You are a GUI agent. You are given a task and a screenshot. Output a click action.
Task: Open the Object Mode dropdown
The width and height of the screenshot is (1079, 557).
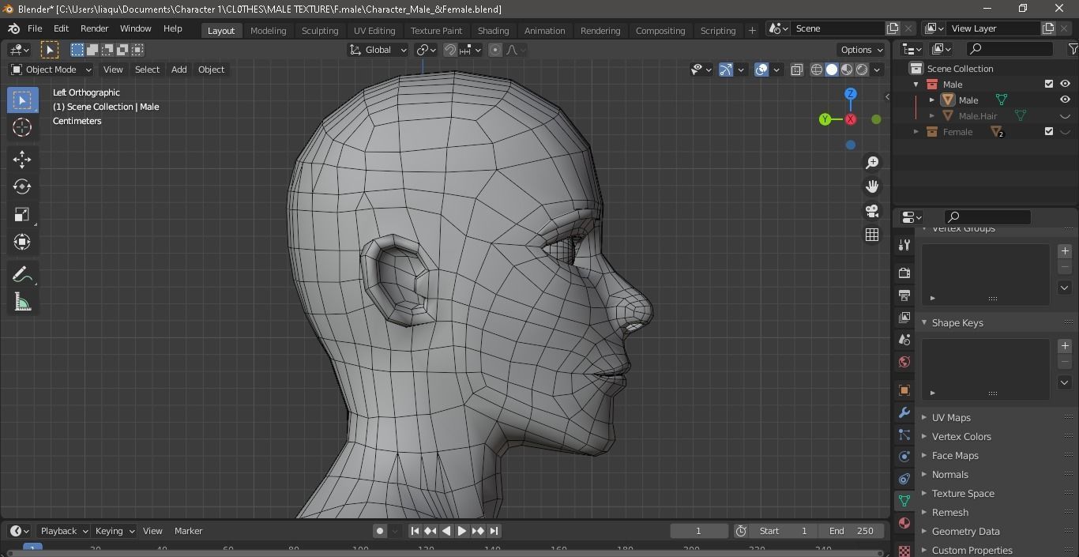51,70
